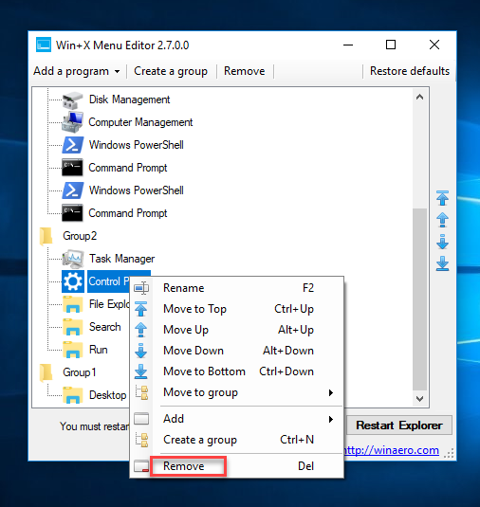Viewport: 480px width, 507px height.
Task: Click Create a group in the toolbar
Action: click(171, 71)
